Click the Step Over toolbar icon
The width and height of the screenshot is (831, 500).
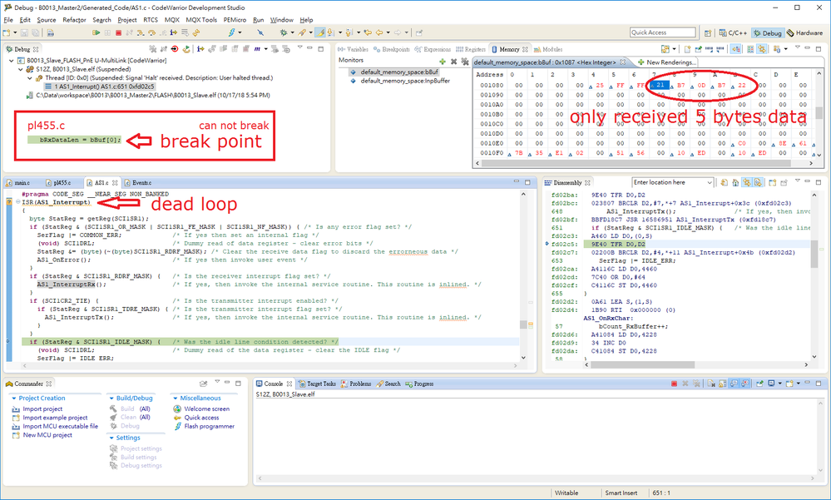[x=151, y=33]
